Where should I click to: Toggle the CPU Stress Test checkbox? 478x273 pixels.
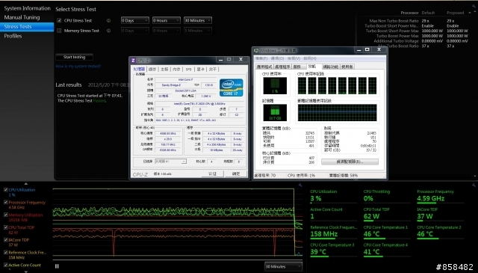pyautogui.click(x=59, y=20)
